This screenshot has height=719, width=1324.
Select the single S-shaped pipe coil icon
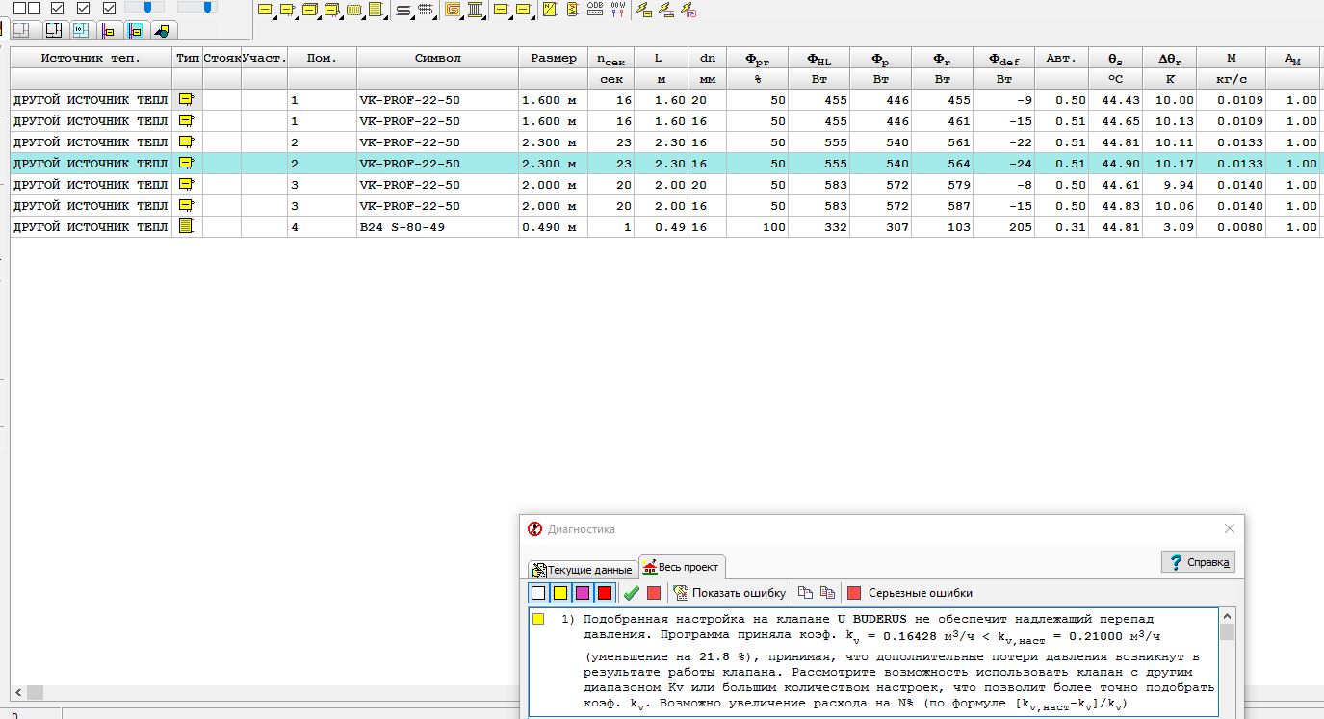[x=403, y=11]
